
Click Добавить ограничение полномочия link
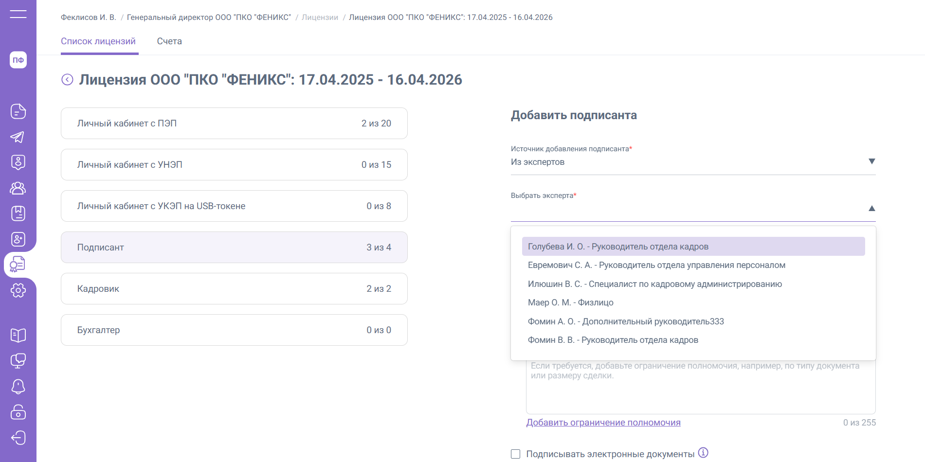pos(603,423)
